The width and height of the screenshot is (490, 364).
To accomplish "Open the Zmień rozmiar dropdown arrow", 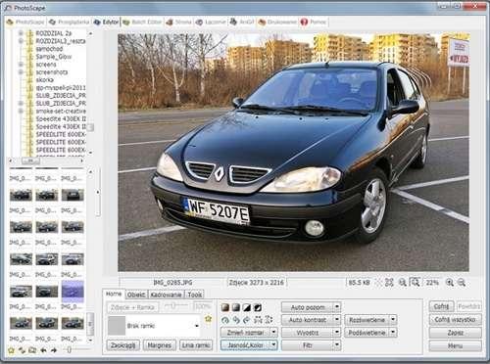I will click(273, 333).
